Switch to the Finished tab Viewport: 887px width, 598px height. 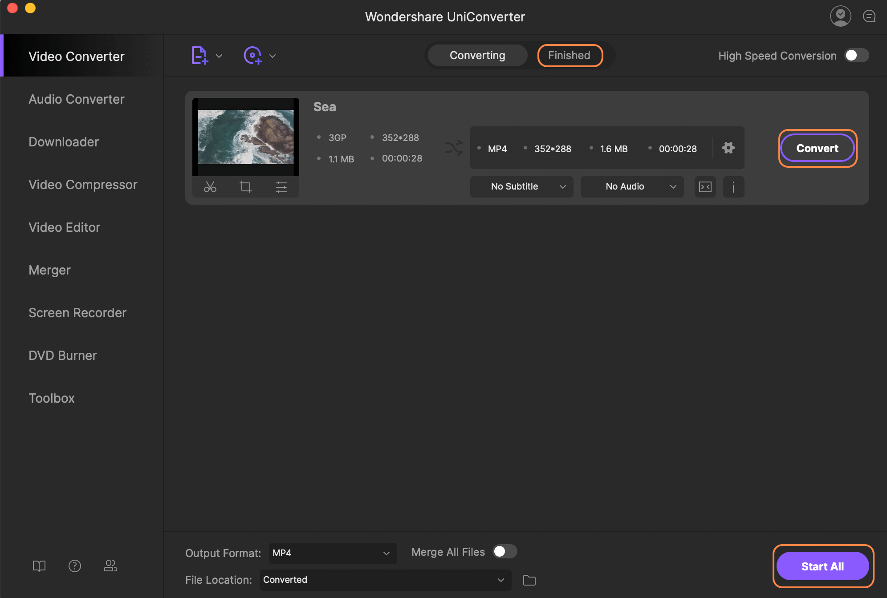(x=570, y=56)
